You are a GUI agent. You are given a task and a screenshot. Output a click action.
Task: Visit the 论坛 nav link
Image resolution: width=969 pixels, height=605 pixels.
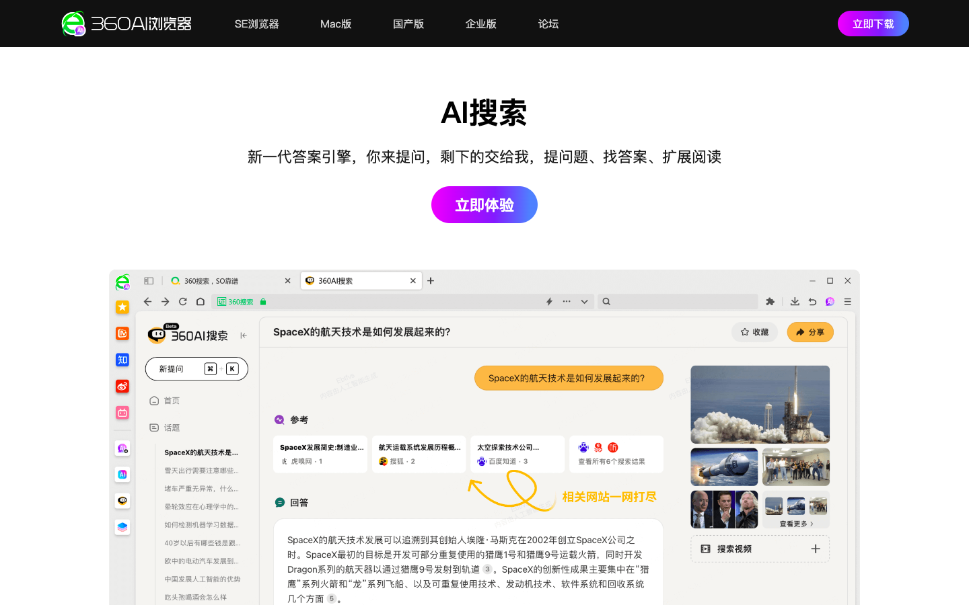point(548,24)
